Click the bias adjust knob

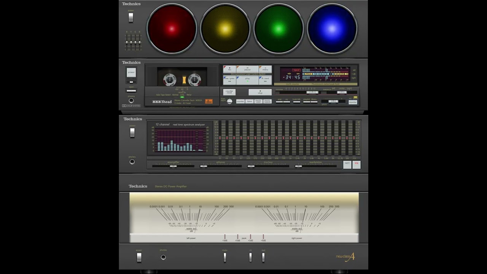click(229, 101)
